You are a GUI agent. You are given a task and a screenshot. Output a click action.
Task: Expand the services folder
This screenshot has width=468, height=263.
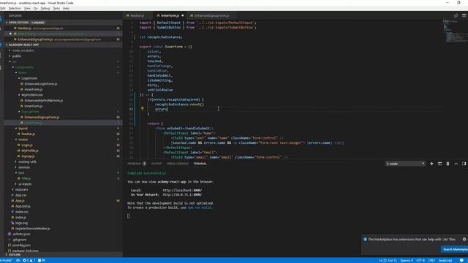(x=24, y=167)
